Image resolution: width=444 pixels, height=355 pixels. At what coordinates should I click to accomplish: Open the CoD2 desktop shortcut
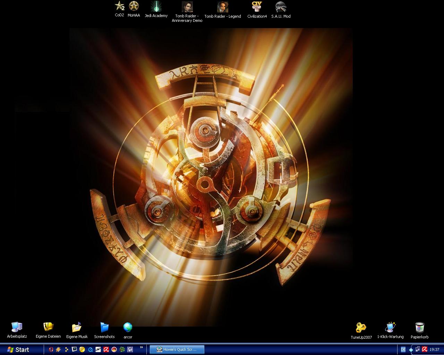[x=120, y=9]
